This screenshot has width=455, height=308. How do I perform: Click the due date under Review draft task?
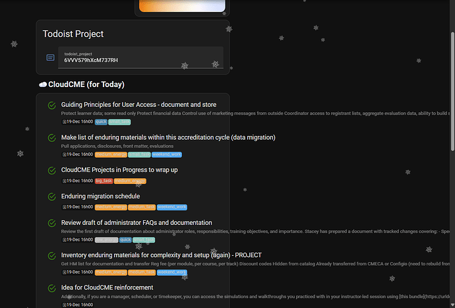78,240
